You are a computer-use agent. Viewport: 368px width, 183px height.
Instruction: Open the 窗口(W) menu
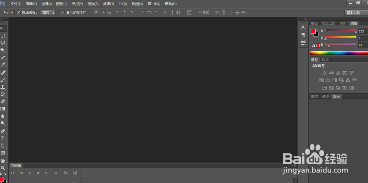coord(154,4)
